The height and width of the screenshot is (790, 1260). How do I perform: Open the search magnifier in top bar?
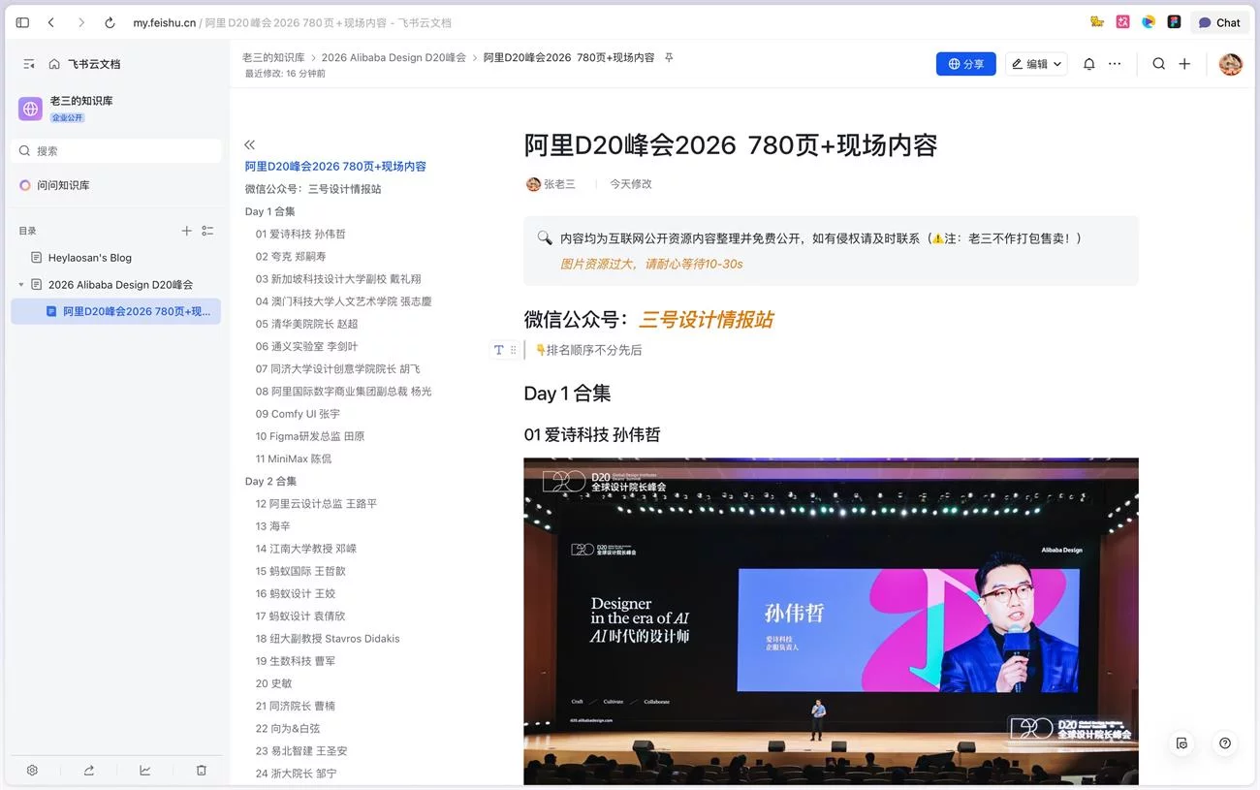click(x=1159, y=64)
